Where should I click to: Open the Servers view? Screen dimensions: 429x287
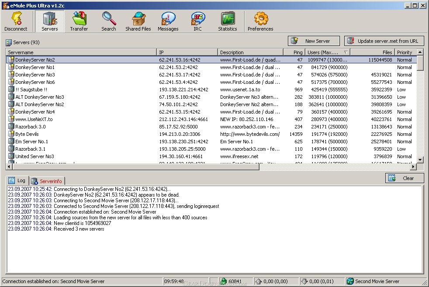49,21
